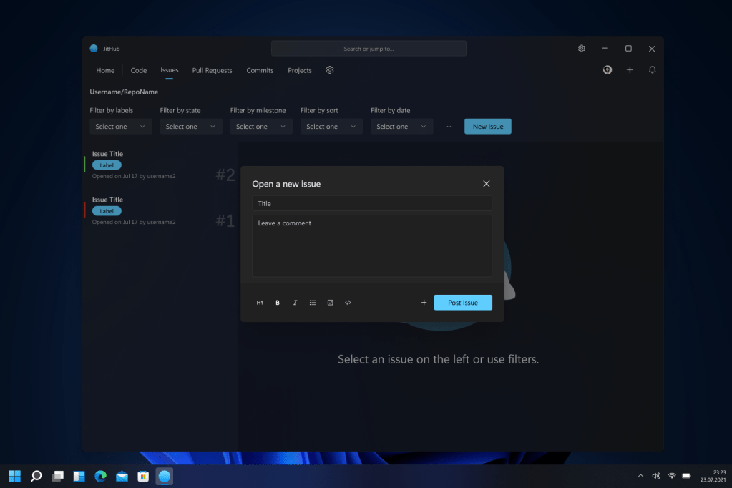The height and width of the screenshot is (488, 732).
Task: Go to the Commits tab
Action: point(260,71)
